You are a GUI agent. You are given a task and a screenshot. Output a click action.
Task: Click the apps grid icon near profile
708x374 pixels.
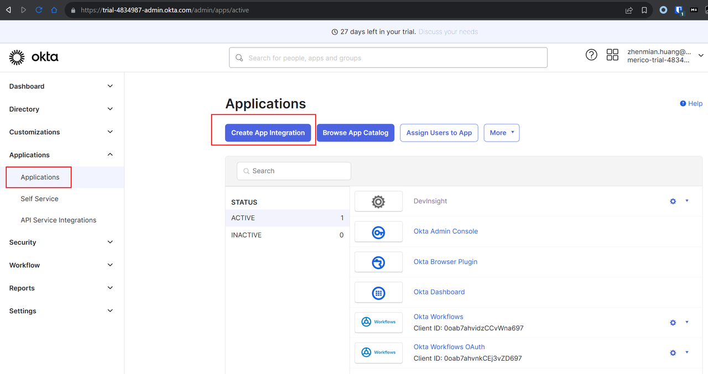(x=612, y=55)
